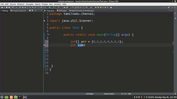
Task: Click the Save toolbar icon
Action: pos(7,7)
